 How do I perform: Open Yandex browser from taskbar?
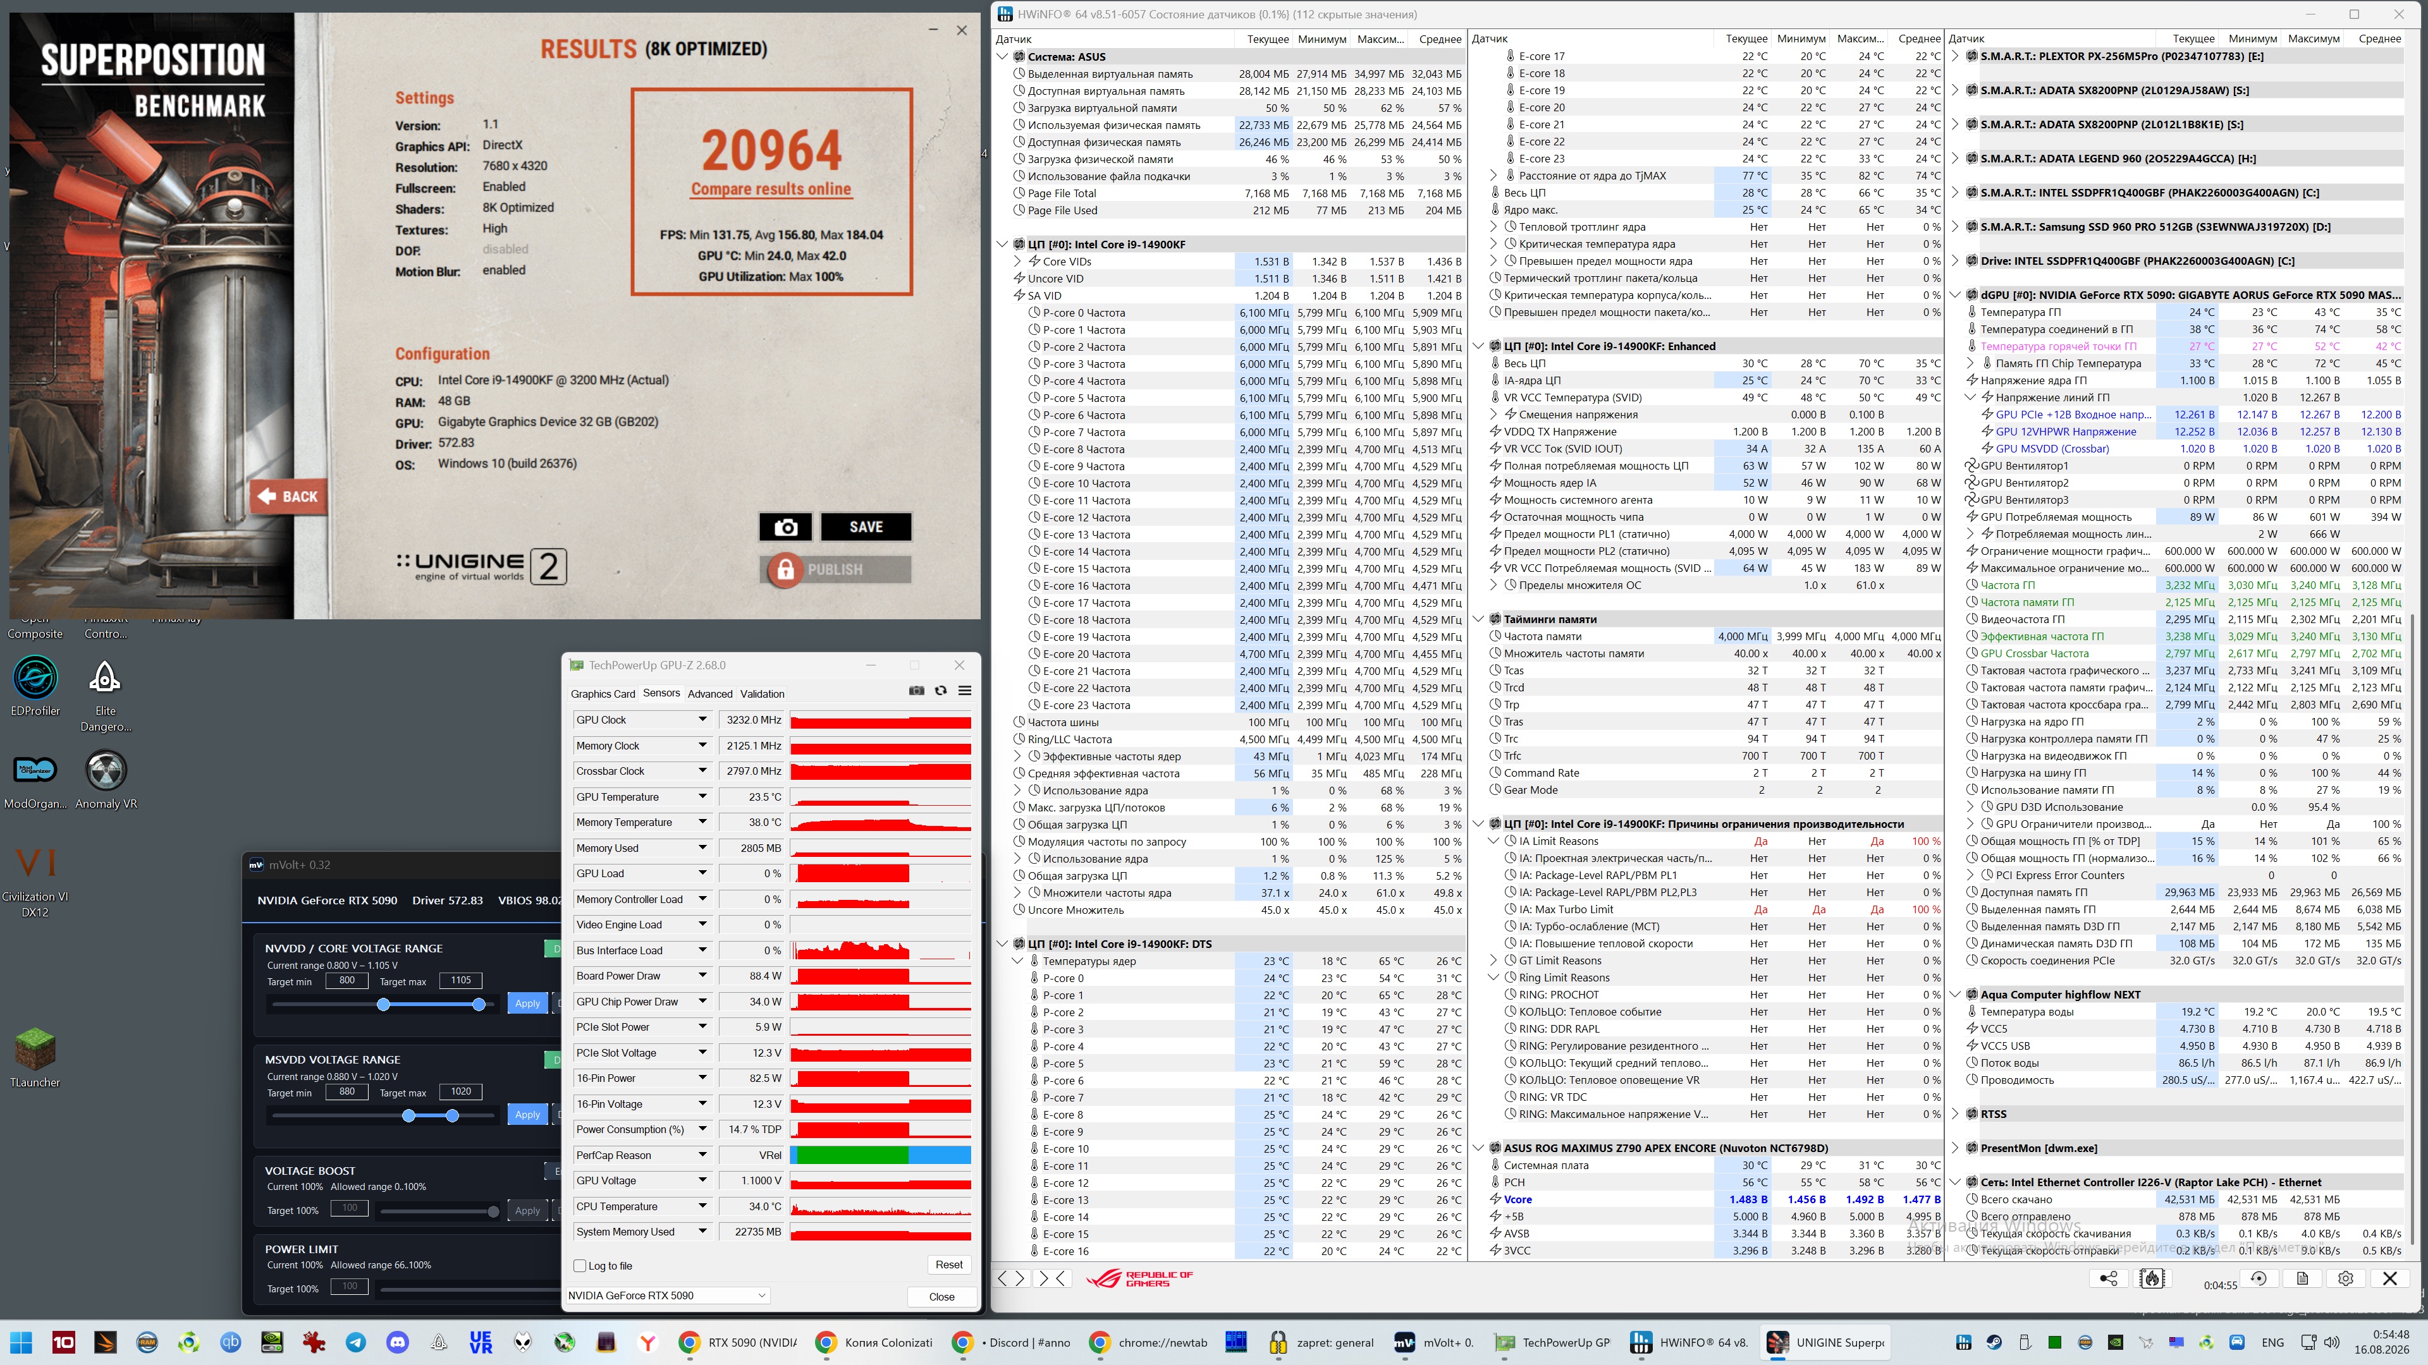647,1342
